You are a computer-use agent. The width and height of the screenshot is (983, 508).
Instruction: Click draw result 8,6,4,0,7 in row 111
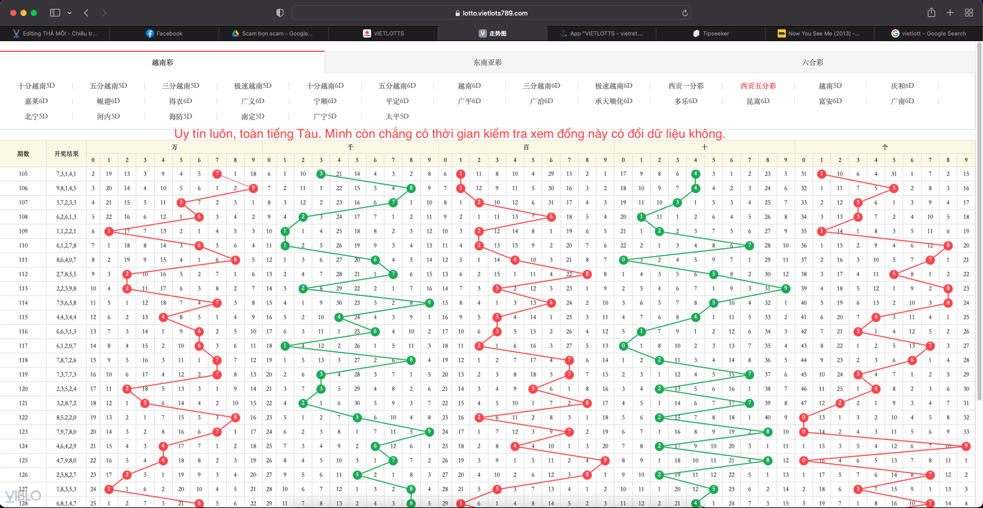[66, 260]
